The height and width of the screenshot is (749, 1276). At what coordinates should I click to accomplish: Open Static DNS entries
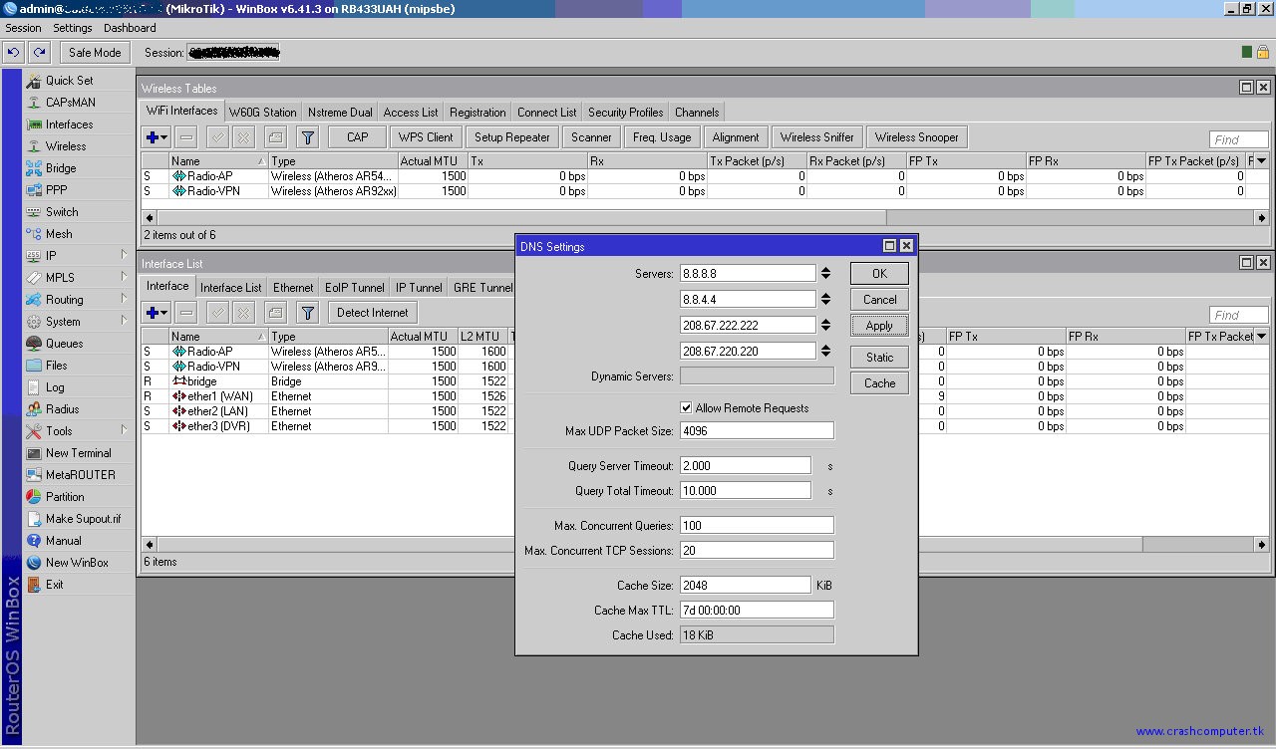[x=879, y=357]
